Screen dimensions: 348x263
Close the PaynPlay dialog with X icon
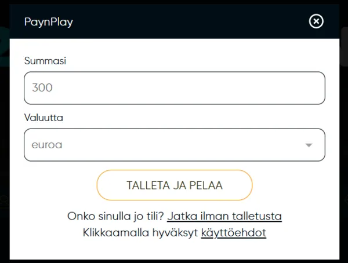point(316,22)
